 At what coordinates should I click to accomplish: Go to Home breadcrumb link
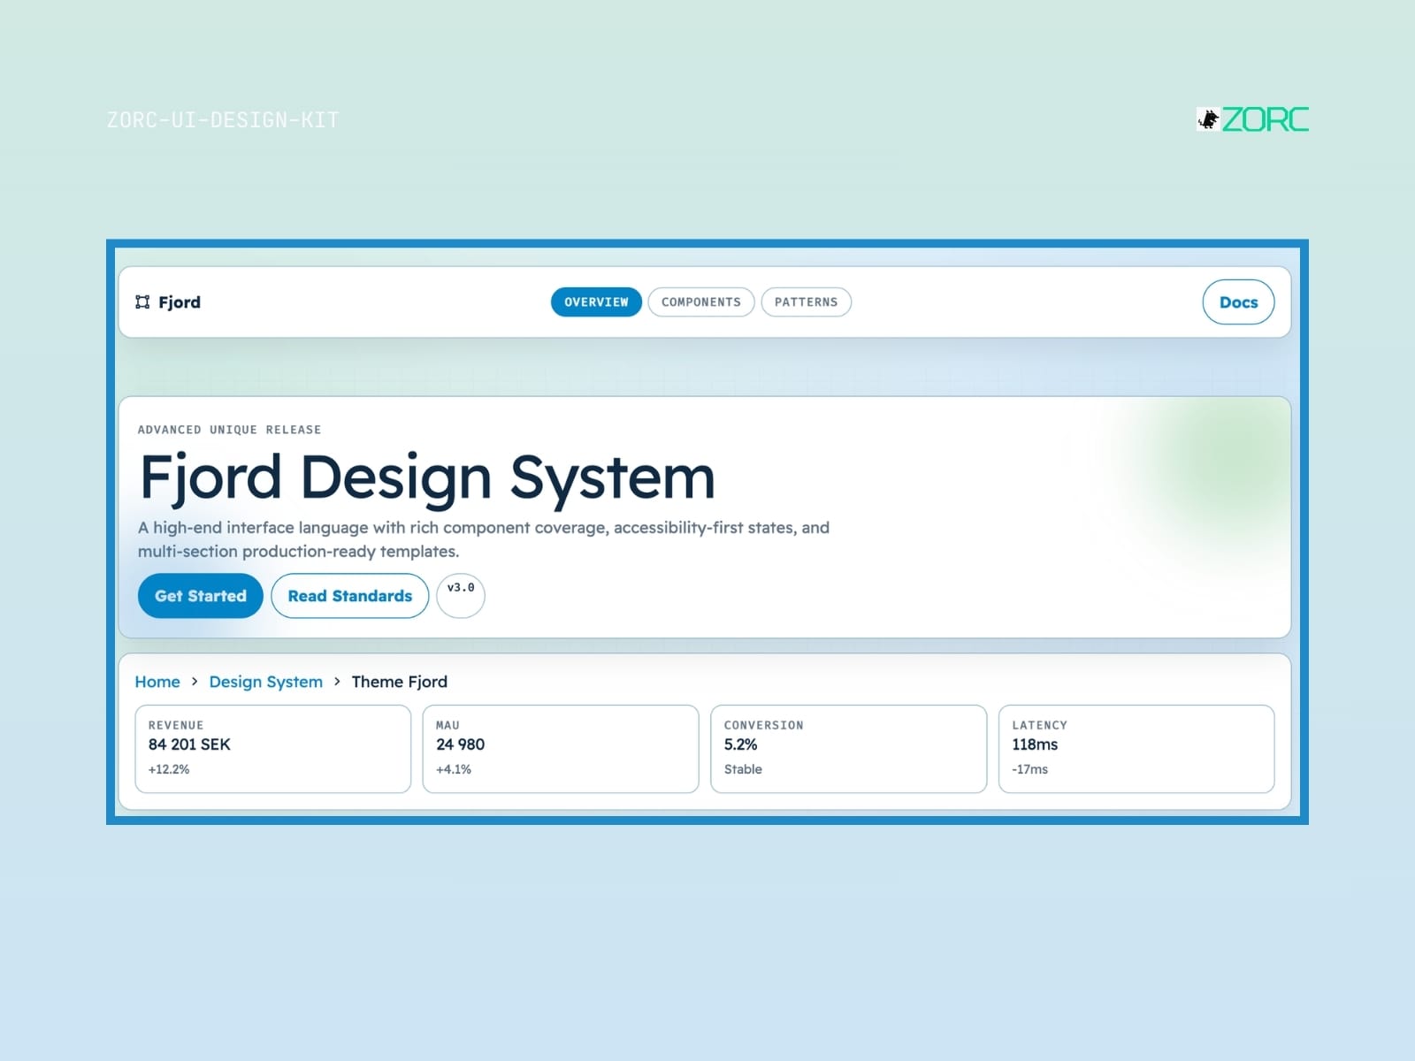click(x=157, y=682)
